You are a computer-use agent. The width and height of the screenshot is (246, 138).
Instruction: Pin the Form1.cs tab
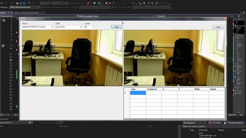8,13
